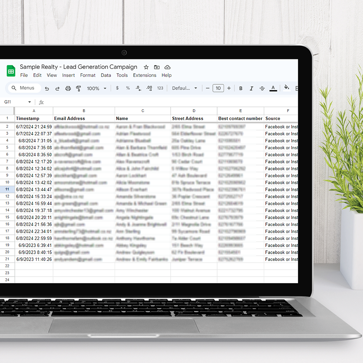Format as currency with dollar icon
Image resolution: width=363 pixels, height=363 pixels.
(x=117, y=88)
